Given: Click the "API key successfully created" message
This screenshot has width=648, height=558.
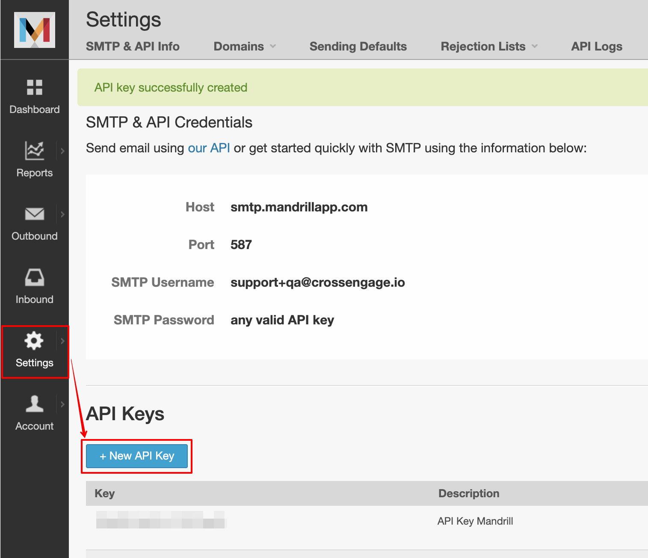Looking at the screenshot, I should click(x=171, y=87).
